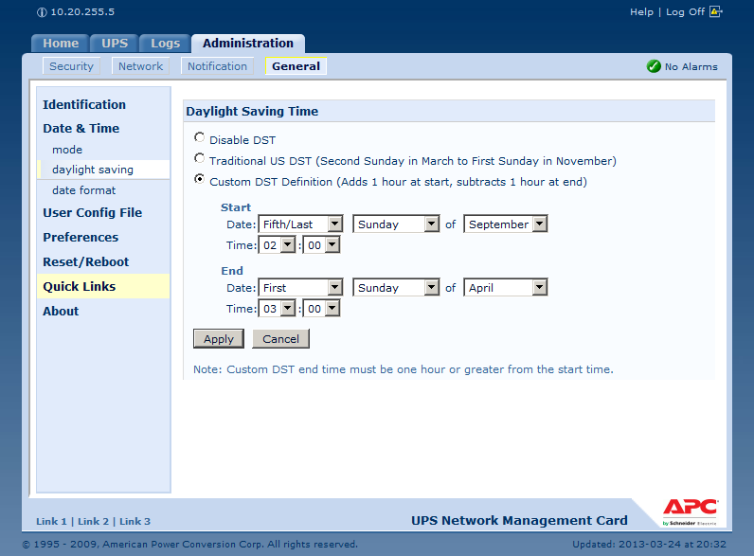
Task: Select the Disable DST radio button
Action: (199, 139)
